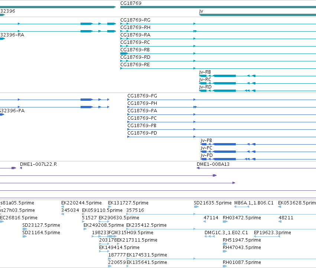The height and width of the screenshot is (268, 316).
Task: Click the DMG1C.3_1.E02.C1 feature label
Action: click(x=226, y=233)
